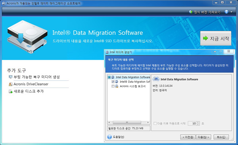Screen dimensions: 238x145
Task: Click the 지금 시작 (Start Now) button
Action: (216, 38)
